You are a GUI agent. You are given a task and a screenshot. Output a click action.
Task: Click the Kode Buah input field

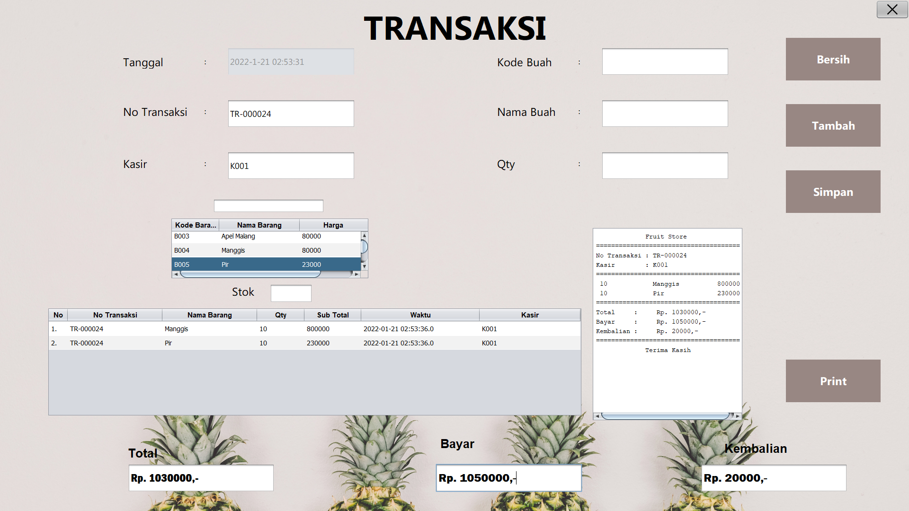[665, 62]
